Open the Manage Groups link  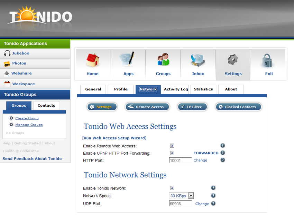click(29, 125)
